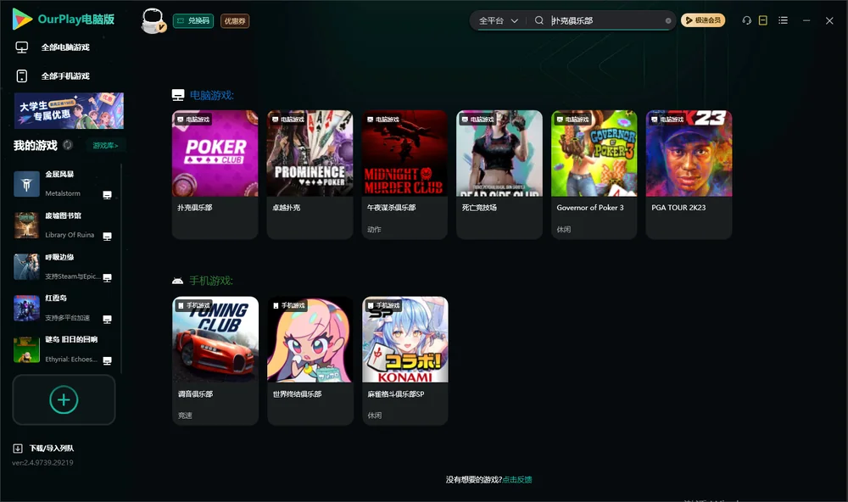Click the 兑换码 redeem code button
Image resolution: width=848 pixels, height=502 pixels.
click(x=193, y=21)
